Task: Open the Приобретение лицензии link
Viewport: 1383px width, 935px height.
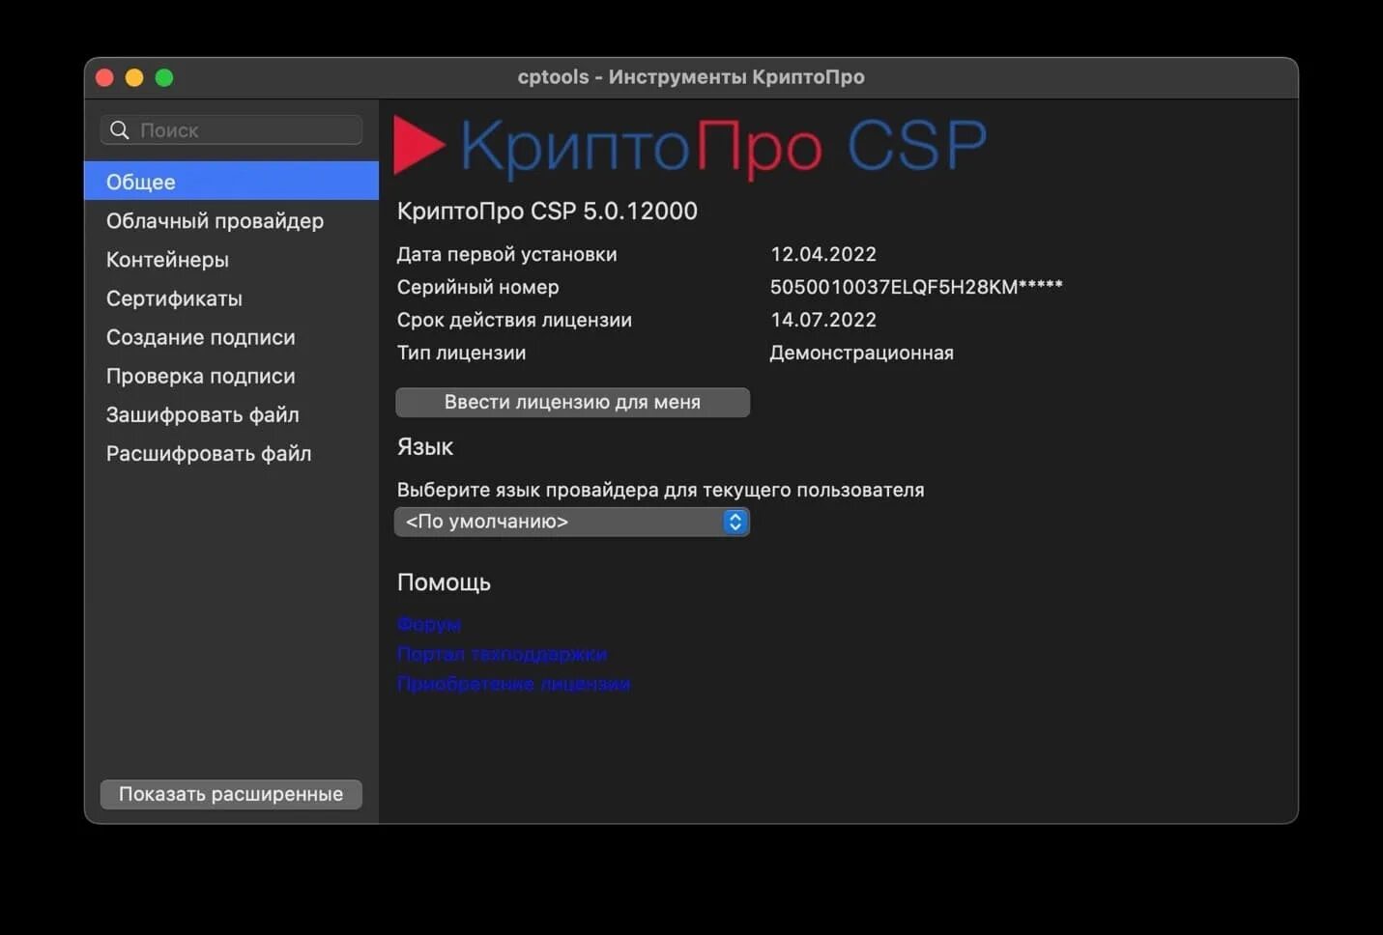Action: tap(513, 684)
